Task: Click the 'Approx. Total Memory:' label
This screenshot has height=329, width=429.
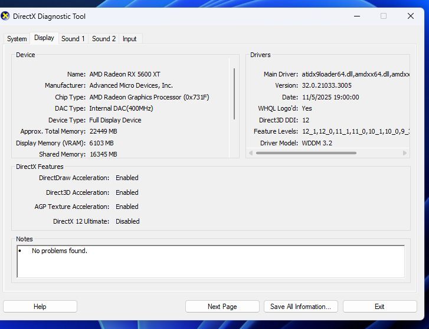Action: [x=53, y=131]
